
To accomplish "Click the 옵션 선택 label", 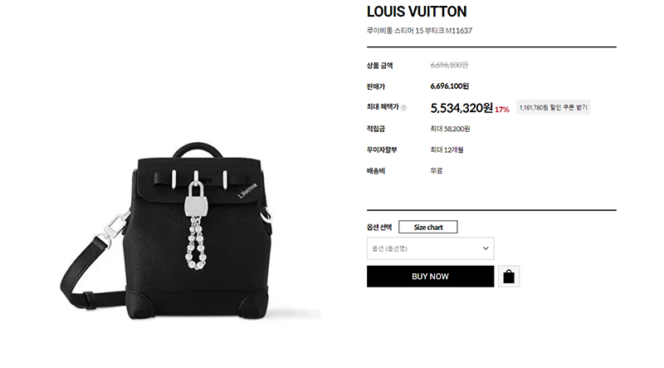I will click(x=379, y=228).
